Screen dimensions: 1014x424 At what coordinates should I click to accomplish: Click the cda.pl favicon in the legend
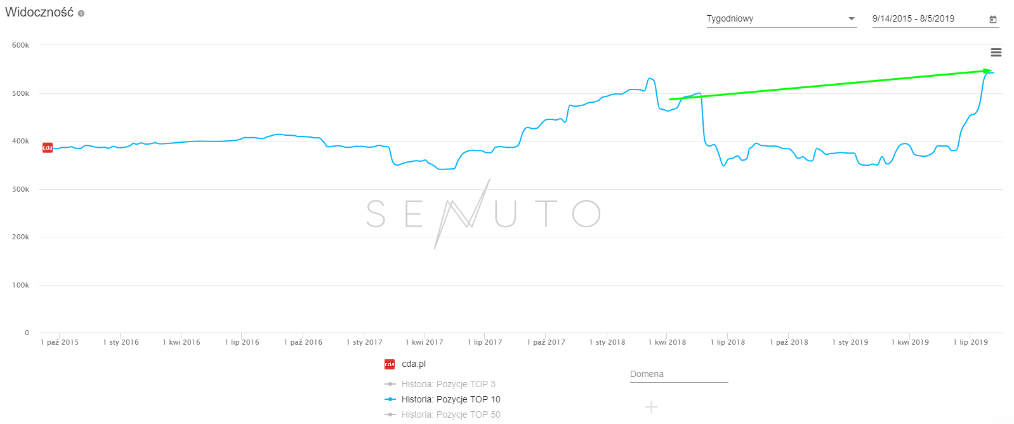[x=390, y=364]
